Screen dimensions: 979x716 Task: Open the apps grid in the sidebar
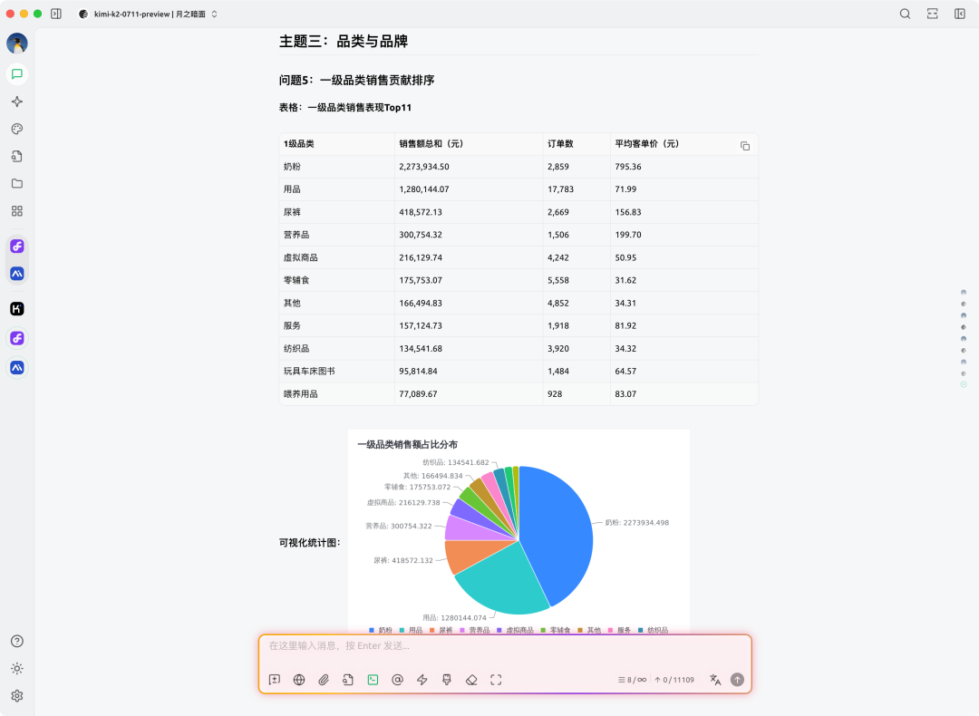16,210
